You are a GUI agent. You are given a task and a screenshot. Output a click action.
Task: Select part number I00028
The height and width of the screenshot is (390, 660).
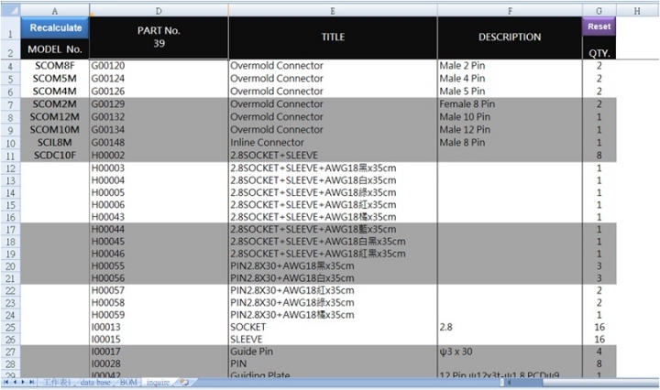click(159, 363)
